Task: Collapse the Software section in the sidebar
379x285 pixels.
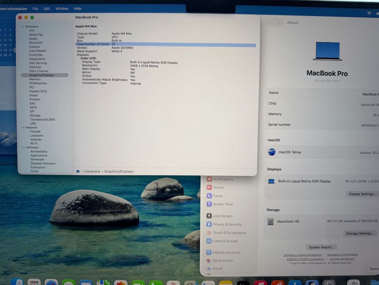Action: (x=24, y=147)
